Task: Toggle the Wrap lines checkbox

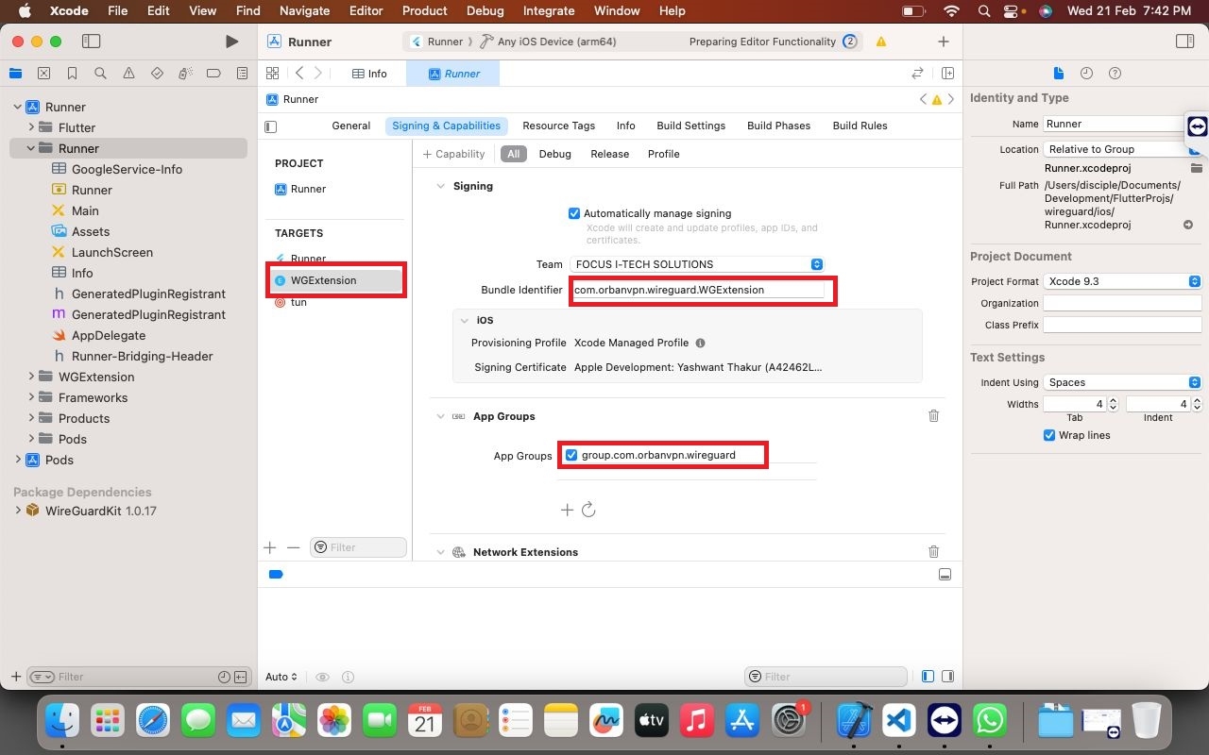Action: coord(1049,435)
